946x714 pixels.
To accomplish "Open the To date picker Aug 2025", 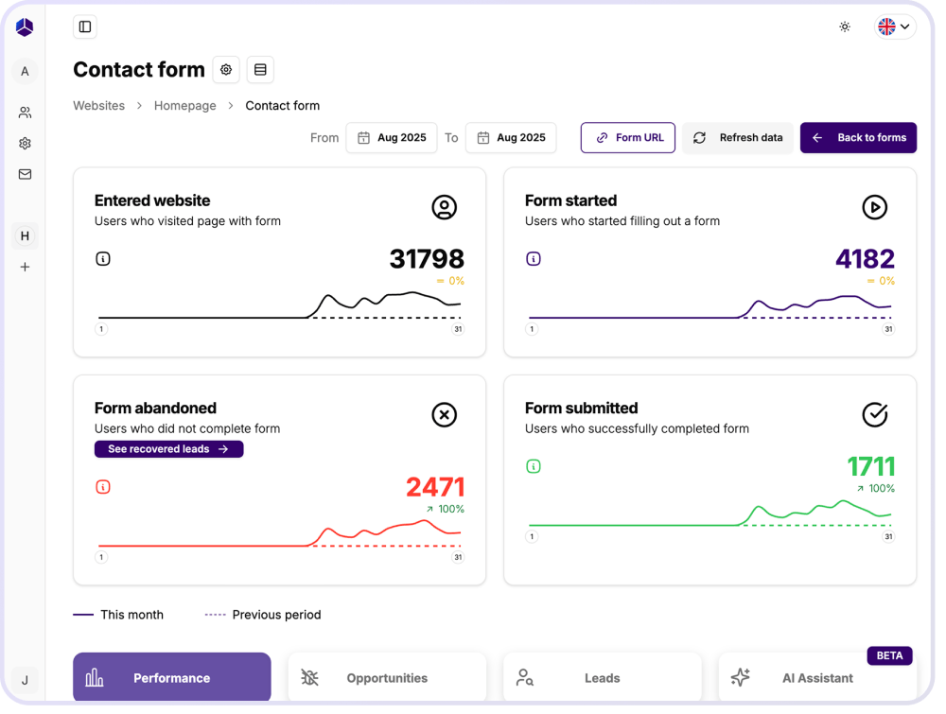I will [x=511, y=138].
